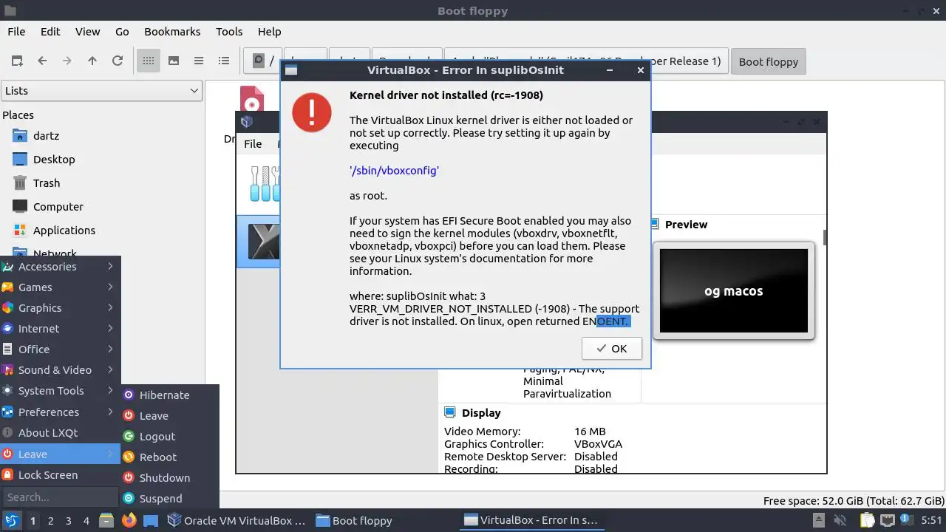Open the Edit menu
The image size is (946, 532).
(50, 32)
